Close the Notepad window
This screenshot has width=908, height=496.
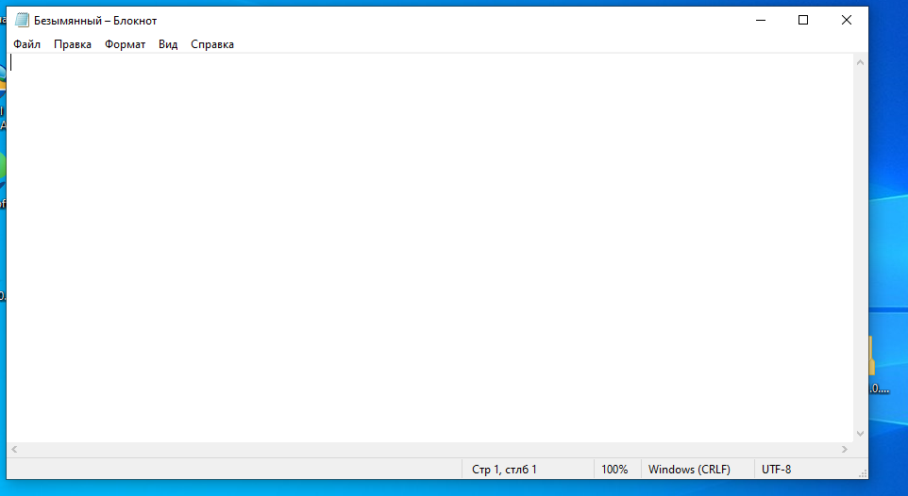coord(846,20)
